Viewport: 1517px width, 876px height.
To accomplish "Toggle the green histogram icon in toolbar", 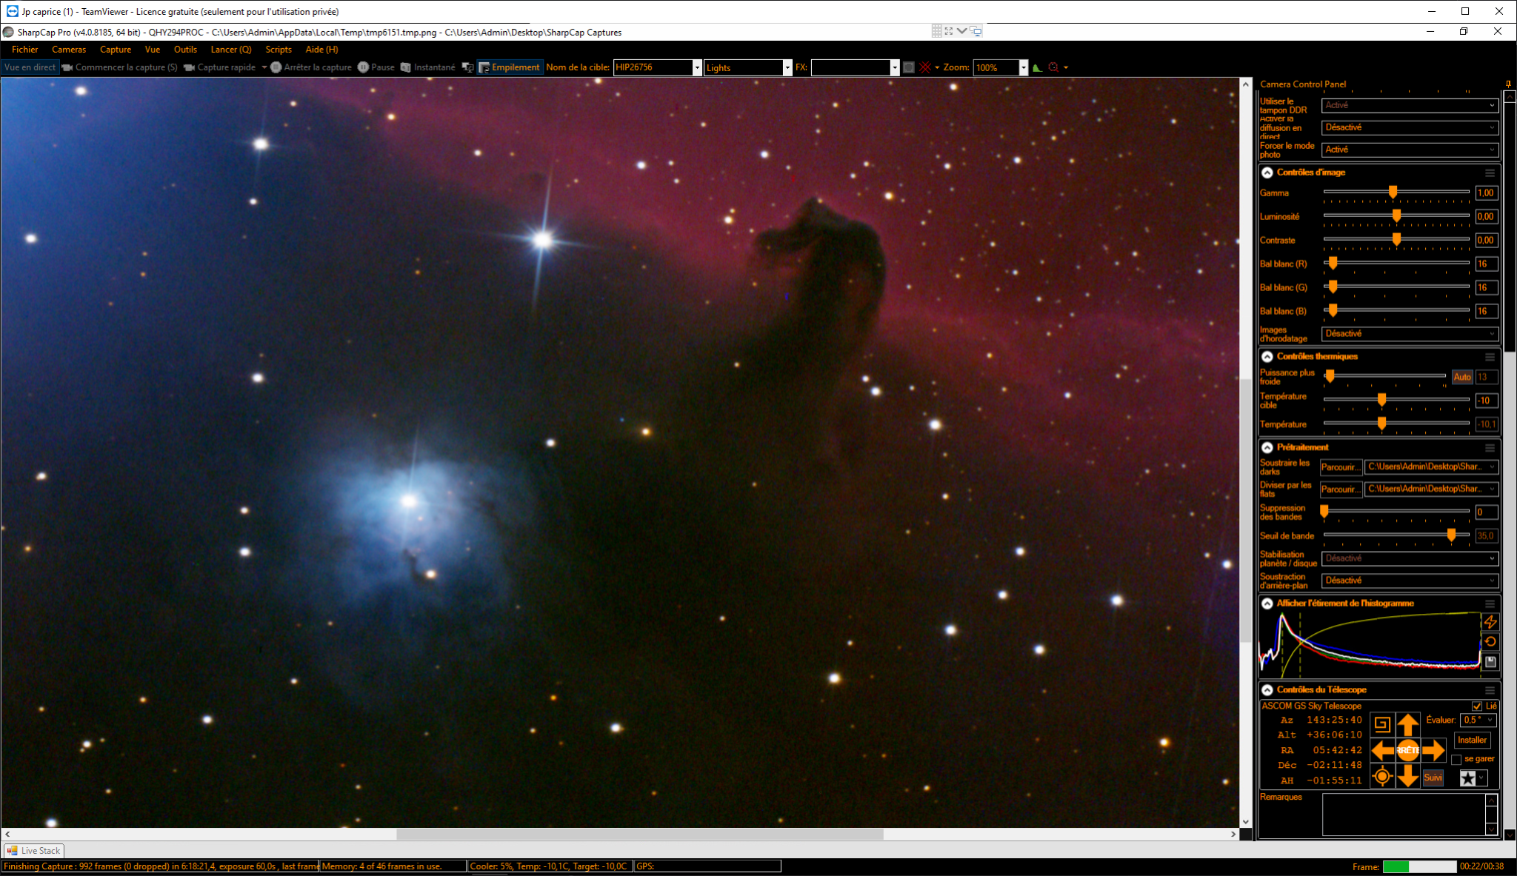I will click(1038, 67).
